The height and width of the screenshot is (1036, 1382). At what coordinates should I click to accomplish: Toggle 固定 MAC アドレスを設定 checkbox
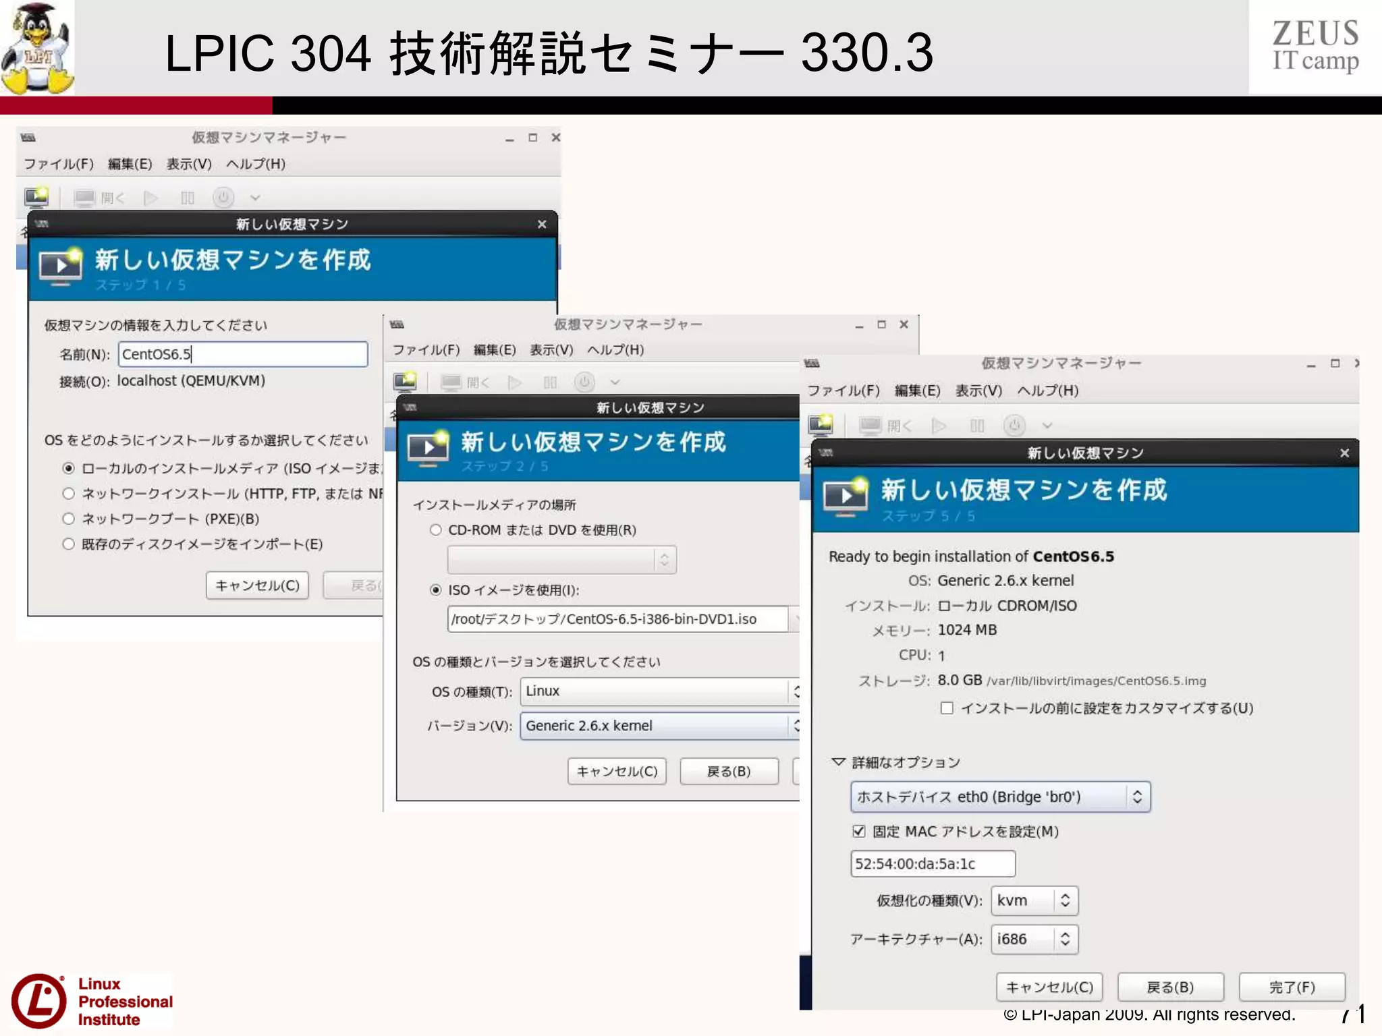pyautogui.click(x=858, y=831)
